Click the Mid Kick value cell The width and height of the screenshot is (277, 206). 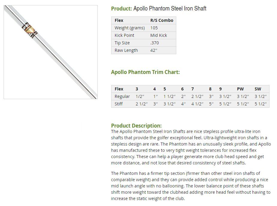(159, 35)
